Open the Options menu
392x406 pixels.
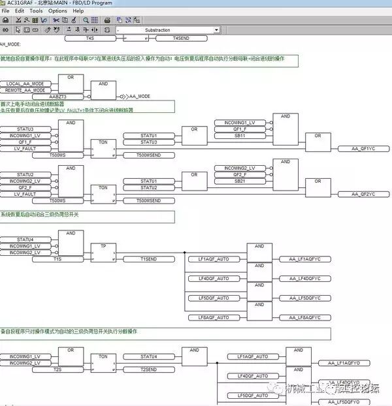57,11
